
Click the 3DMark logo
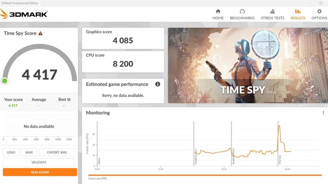24,14
